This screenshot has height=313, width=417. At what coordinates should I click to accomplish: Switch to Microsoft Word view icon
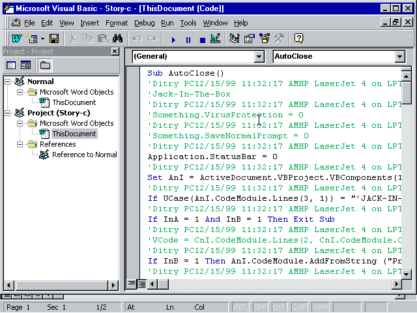point(16,38)
